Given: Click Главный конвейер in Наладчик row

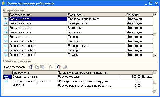Looking at the screenshot, I should coord(38,41).
